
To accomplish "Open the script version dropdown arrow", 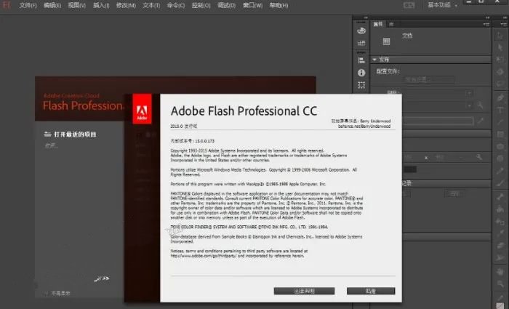I will (469, 105).
